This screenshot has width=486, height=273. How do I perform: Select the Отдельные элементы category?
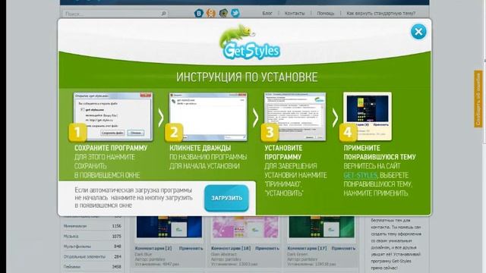click(x=84, y=256)
